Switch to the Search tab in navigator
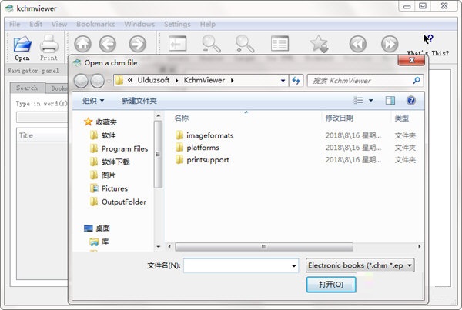Image resolution: width=462 pixels, height=310 pixels. [x=27, y=88]
